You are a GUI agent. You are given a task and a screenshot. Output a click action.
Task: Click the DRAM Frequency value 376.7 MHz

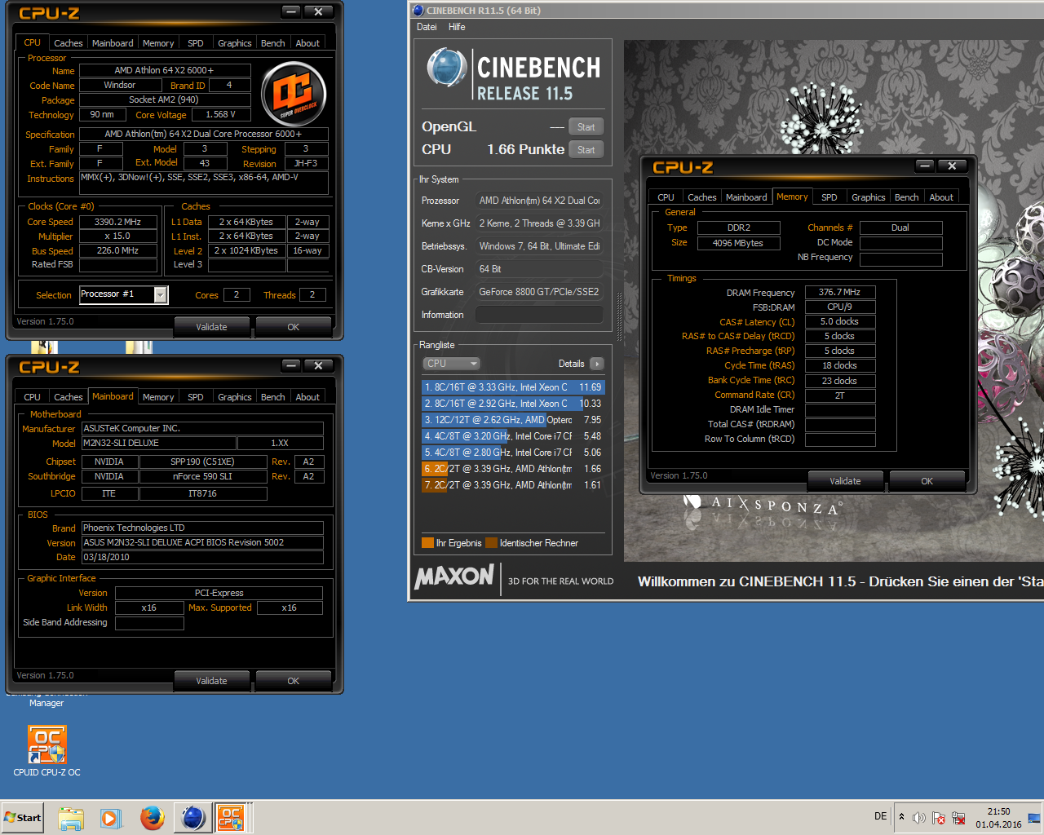pyautogui.click(x=840, y=292)
